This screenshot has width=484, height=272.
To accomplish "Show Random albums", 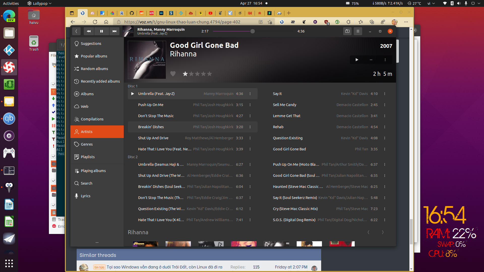I will (97, 69).
